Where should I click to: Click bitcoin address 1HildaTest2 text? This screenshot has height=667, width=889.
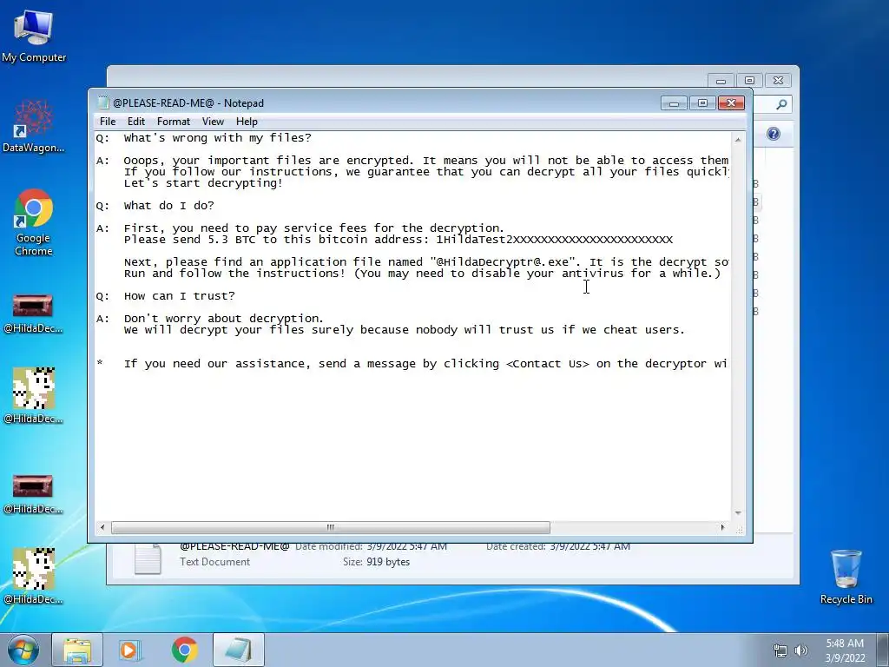point(554,240)
